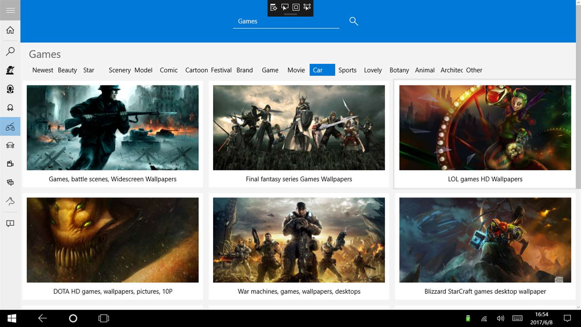
Task: Switch to the Sports category tab
Action: tap(347, 70)
